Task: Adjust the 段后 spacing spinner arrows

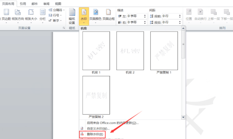Action: click(180, 22)
